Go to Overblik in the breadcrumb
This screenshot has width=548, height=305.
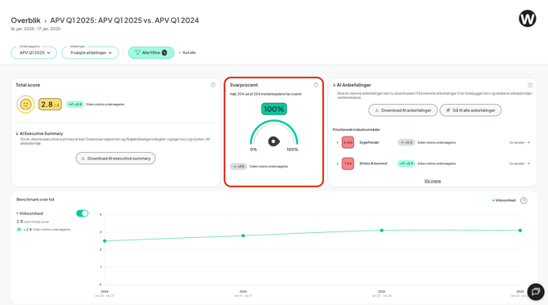point(25,20)
